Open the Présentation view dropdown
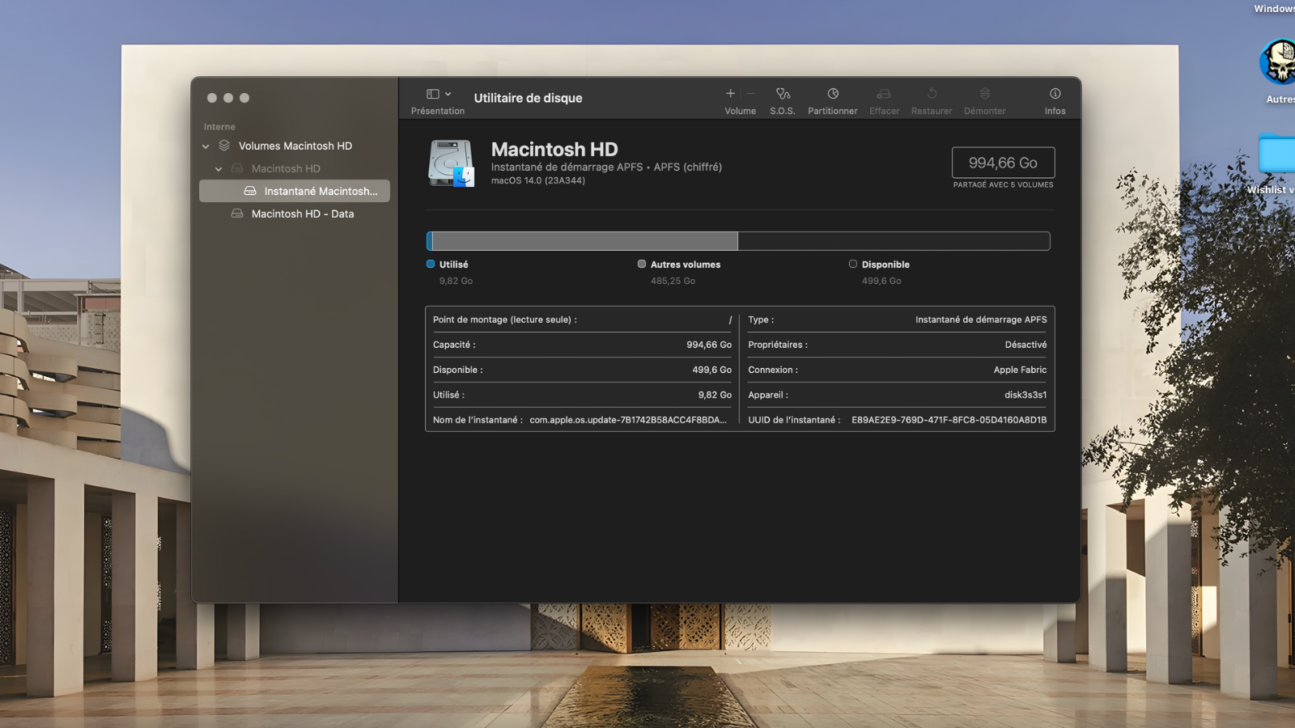 [437, 93]
